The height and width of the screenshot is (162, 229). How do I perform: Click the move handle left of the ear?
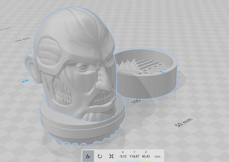25,81
